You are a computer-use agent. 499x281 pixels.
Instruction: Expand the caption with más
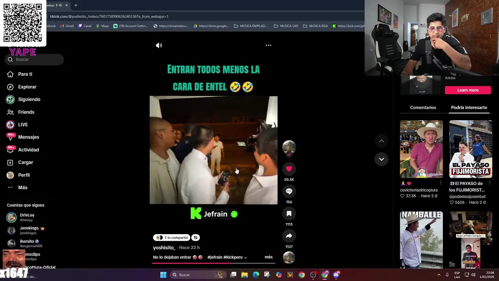269,257
